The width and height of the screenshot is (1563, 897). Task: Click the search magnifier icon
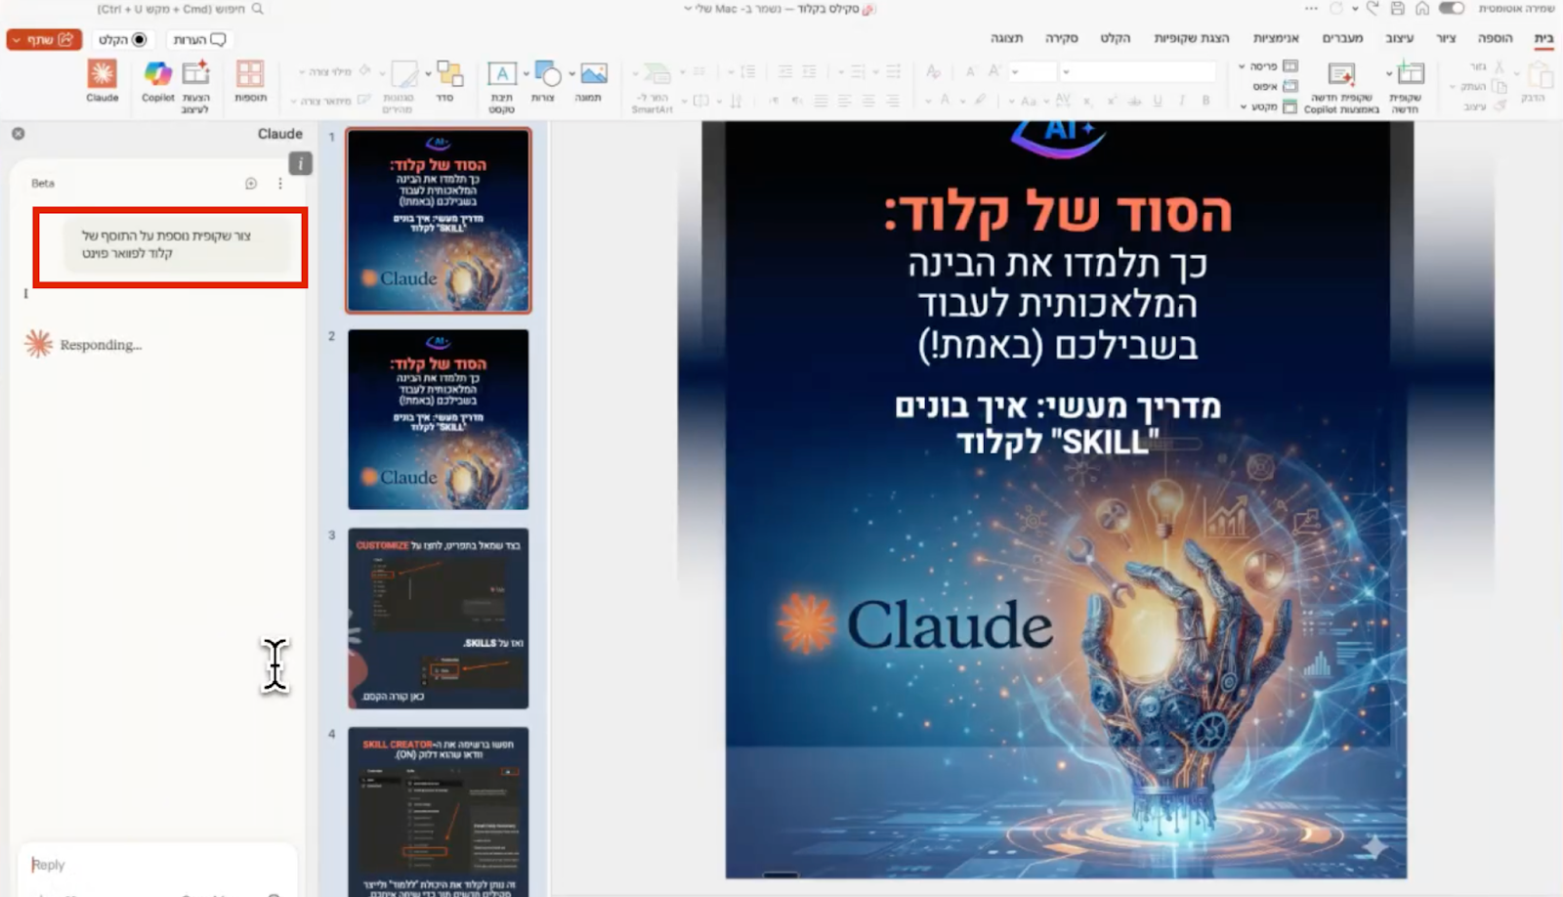(x=258, y=8)
